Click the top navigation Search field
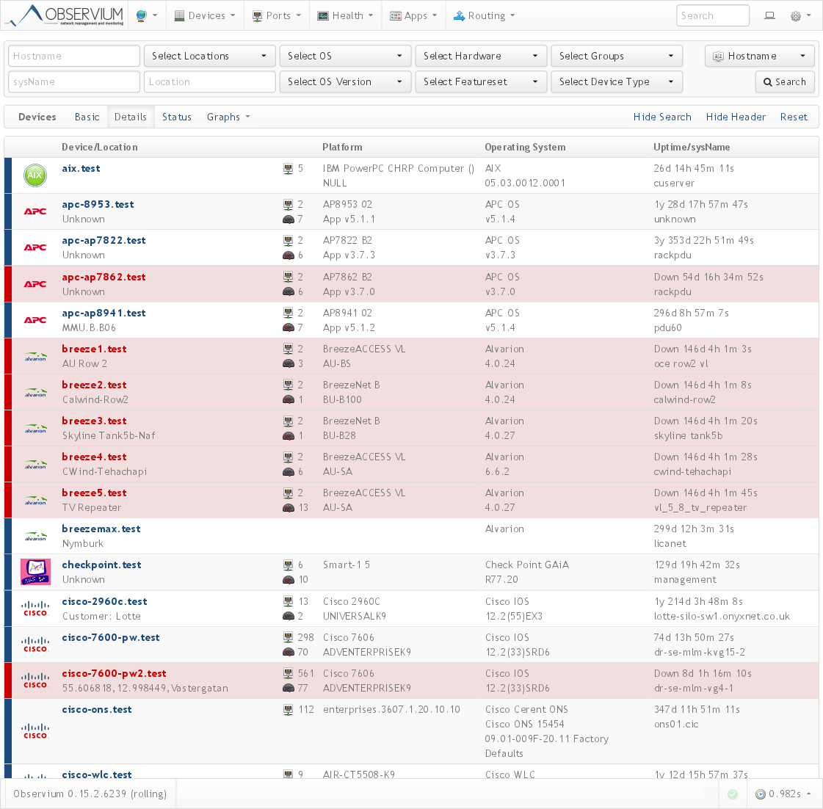Screen dimensions: 823x809 click(713, 15)
